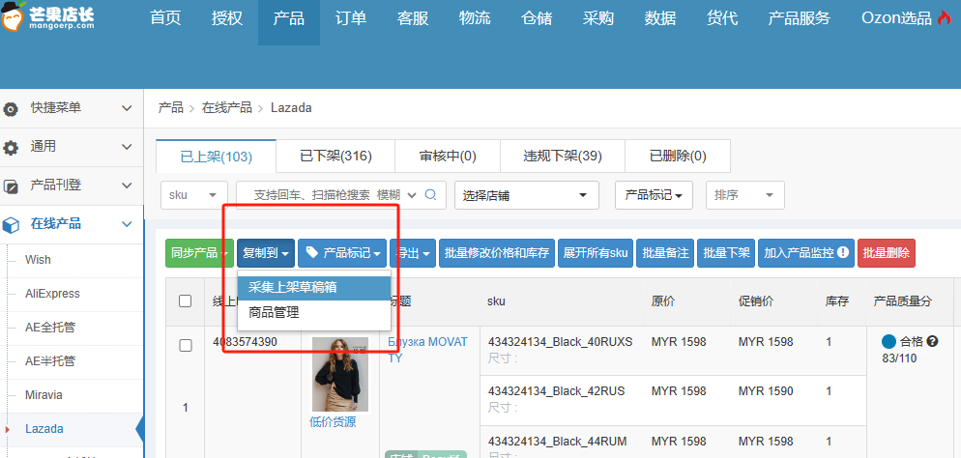Open the 产品 top menu
Screen dimensions: 961x458
tap(289, 18)
